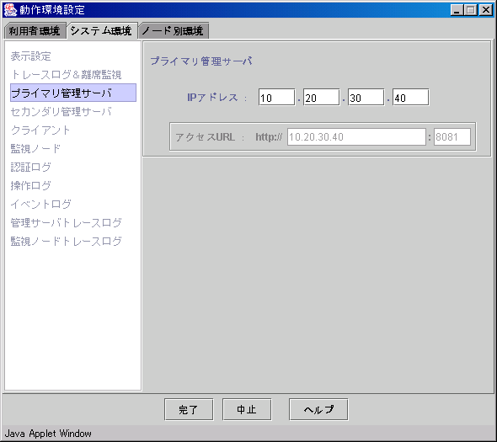The width and height of the screenshot is (497, 442).
Task: Open help with the ヘルプ button
Action: click(318, 409)
